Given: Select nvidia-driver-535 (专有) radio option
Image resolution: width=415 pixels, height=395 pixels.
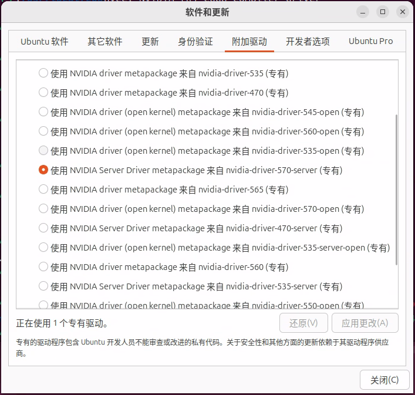Looking at the screenshot, I should click(x=43, y=73).
